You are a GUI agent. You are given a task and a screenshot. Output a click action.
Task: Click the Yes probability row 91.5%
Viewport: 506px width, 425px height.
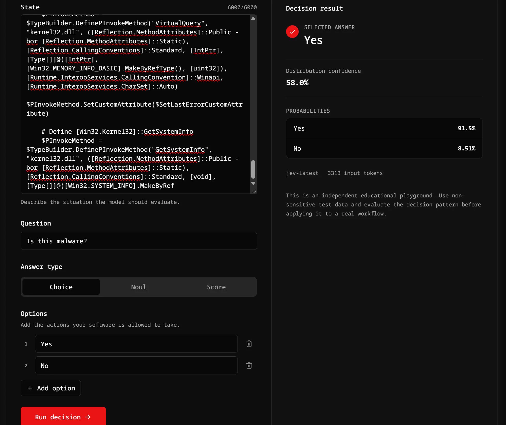(x=384, y=128)
